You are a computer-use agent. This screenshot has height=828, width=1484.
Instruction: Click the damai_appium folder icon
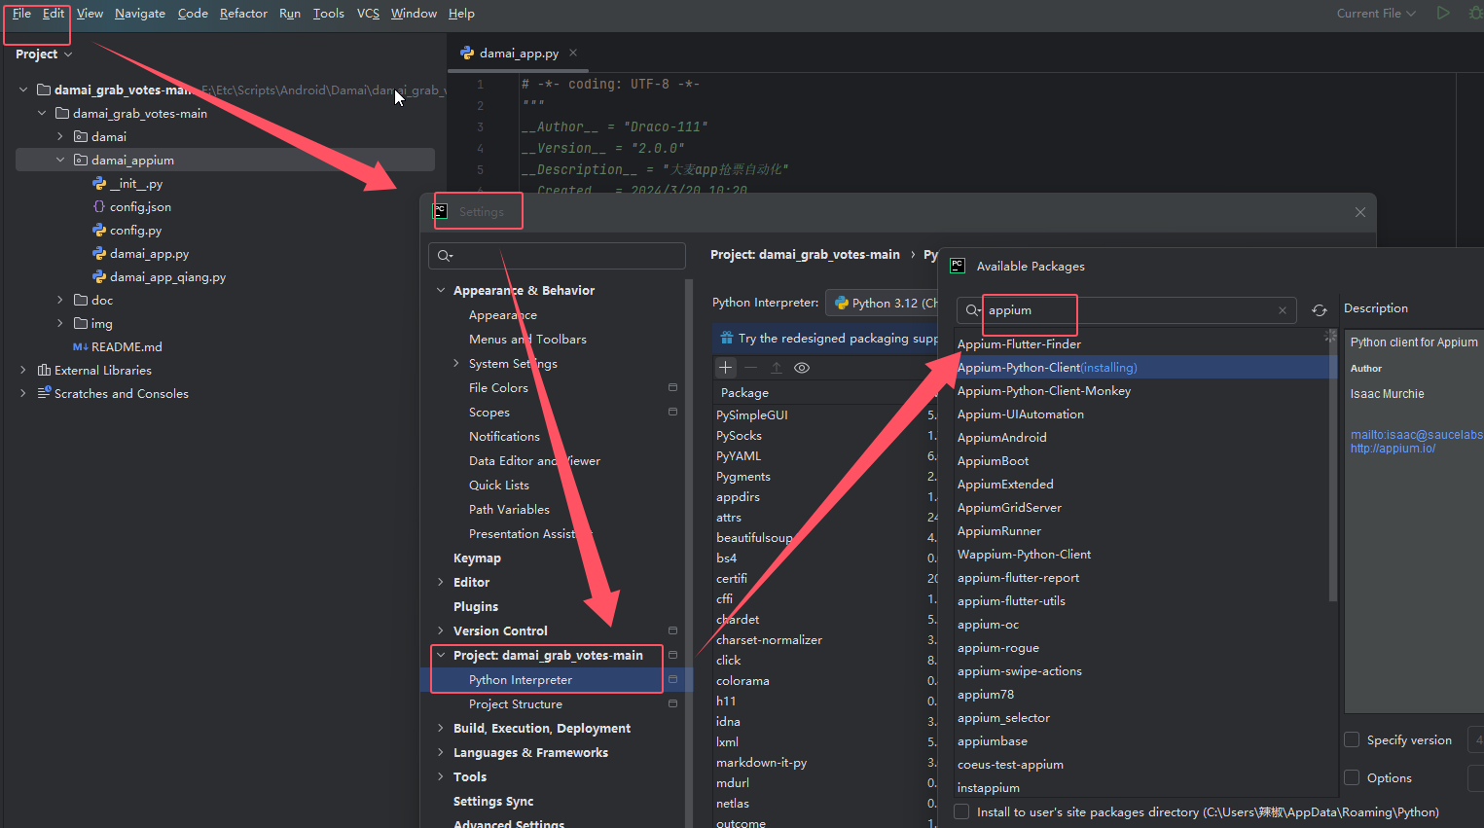81,160
